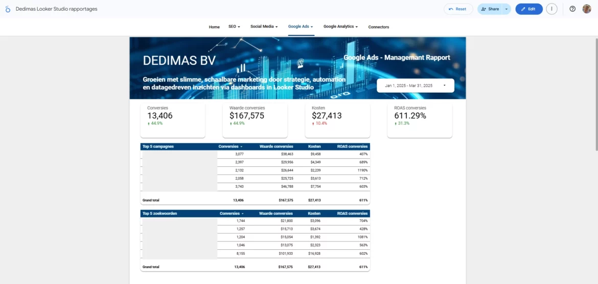Click the Conversies scorecard 13,406
598x284 pixels.
[x=173, y=120]
